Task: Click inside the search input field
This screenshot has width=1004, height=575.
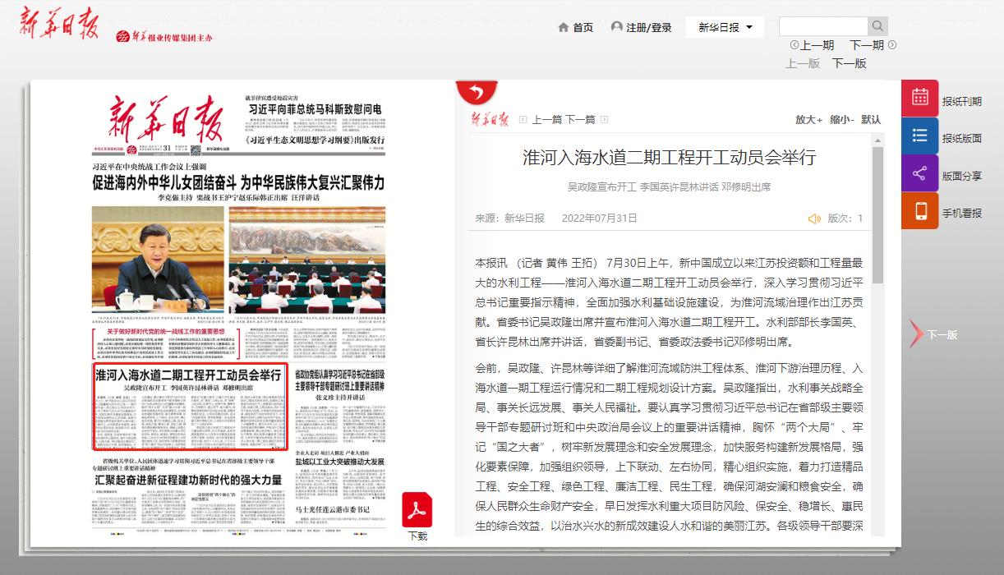Action: [822, 26]
